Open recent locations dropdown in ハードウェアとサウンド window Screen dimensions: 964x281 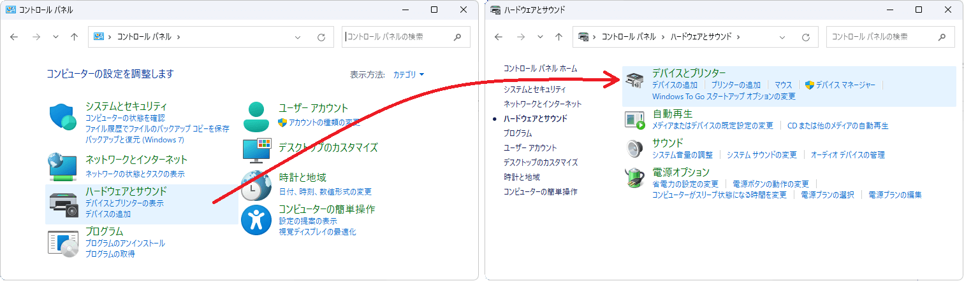[x=540, y=37]
